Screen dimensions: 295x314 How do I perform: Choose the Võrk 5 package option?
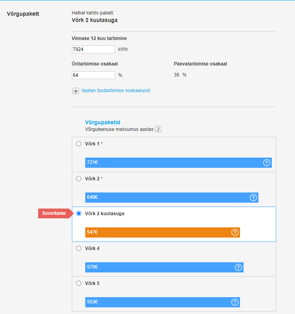(x=79, y=283)
